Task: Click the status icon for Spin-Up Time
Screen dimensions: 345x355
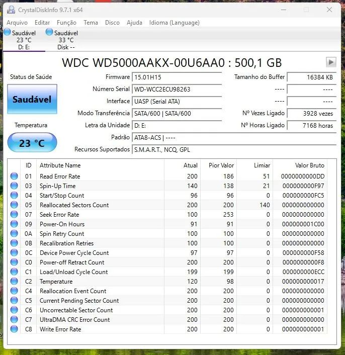Action: [x=14, y=186]
